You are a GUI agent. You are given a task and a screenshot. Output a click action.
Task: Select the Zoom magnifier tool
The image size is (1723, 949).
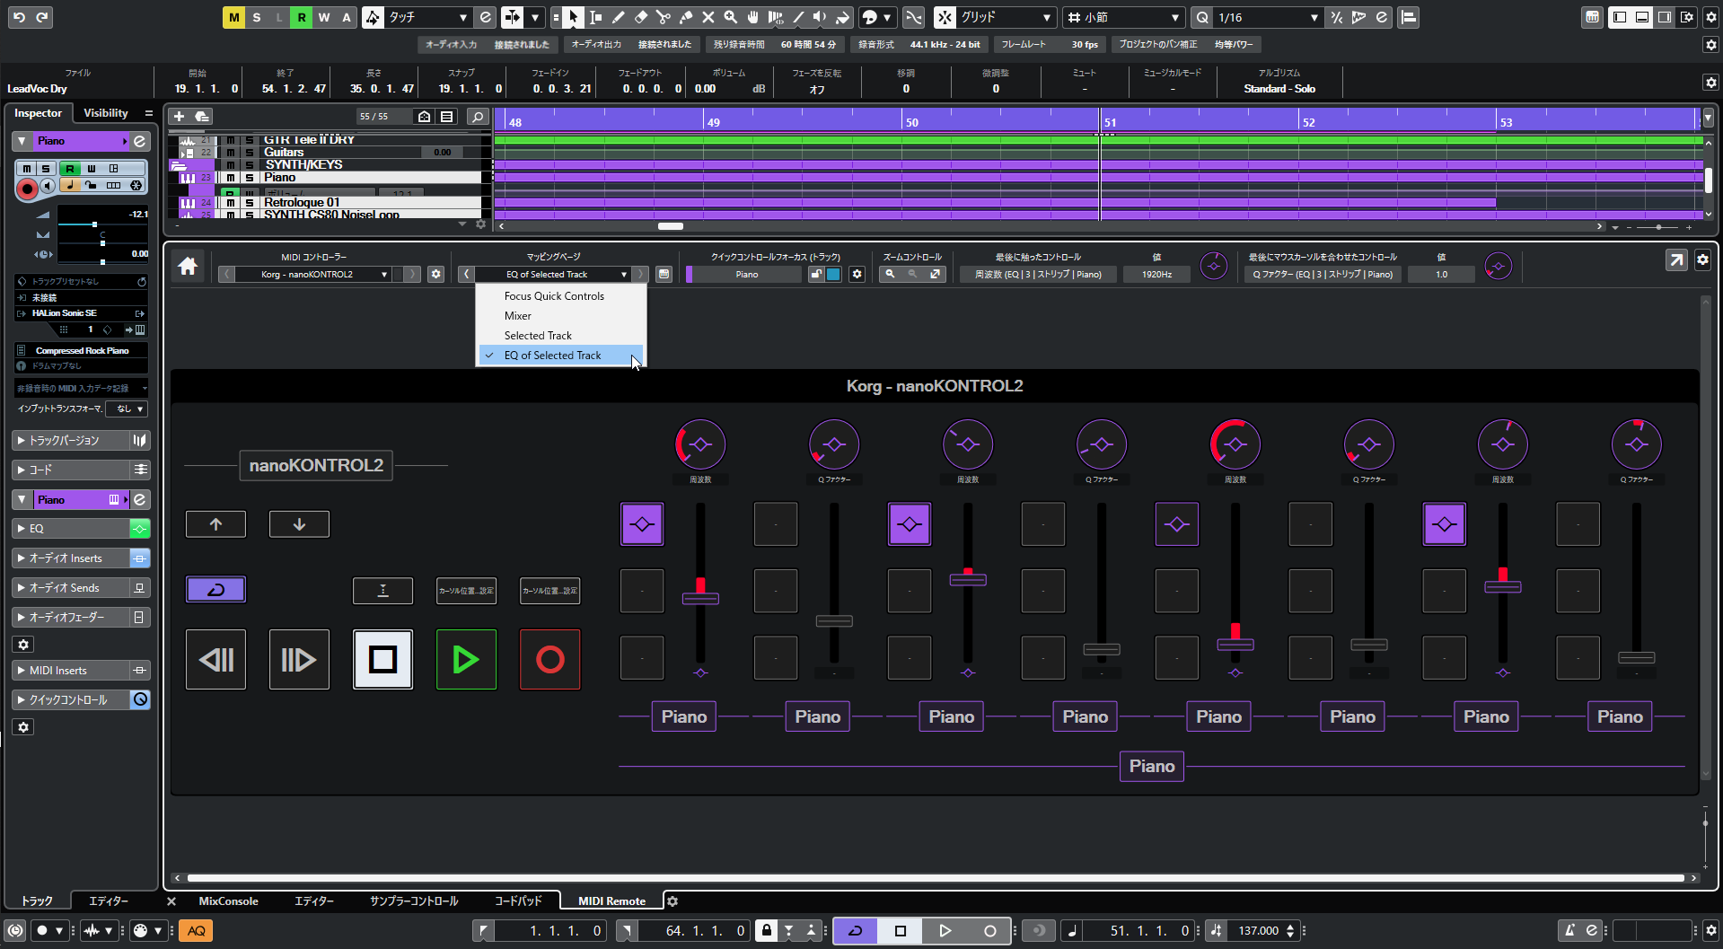730,17
